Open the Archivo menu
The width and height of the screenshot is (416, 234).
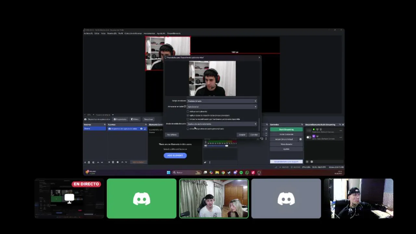click(x=88, y=33)
